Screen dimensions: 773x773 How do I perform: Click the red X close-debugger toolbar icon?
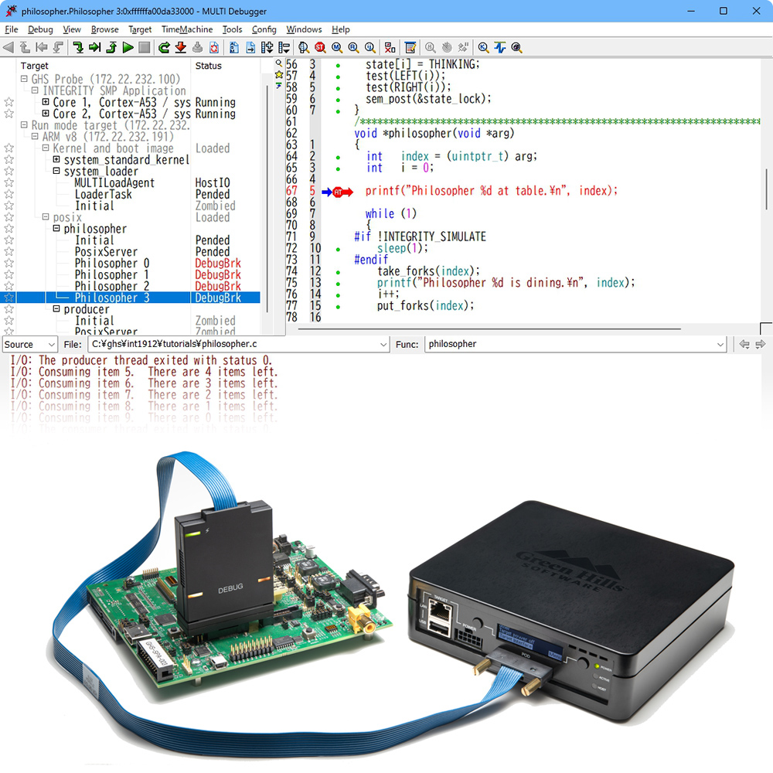click(x=390, y=47)
